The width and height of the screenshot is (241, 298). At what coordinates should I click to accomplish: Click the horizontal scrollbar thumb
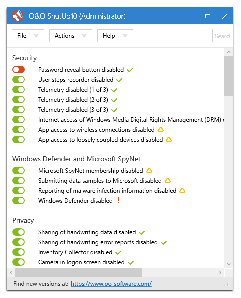tap(79, 272)
